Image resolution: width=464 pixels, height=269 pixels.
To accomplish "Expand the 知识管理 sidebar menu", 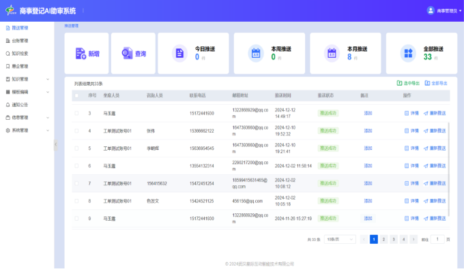I will click(27, 79).
